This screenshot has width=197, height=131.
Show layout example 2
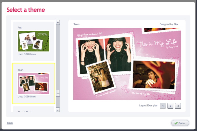pos(170,106)
